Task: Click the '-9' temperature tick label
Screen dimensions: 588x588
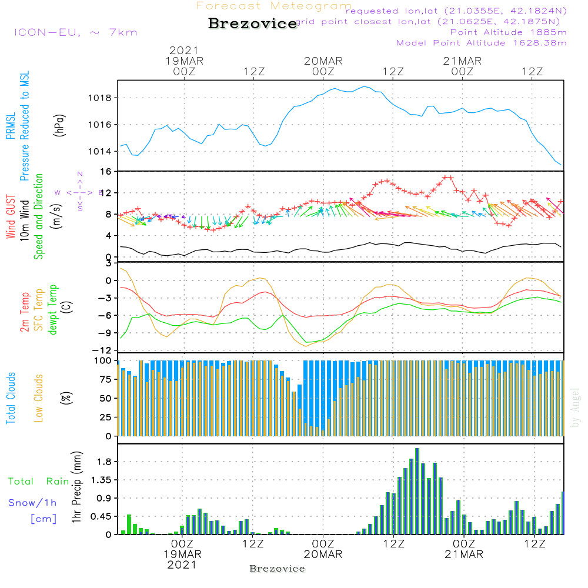Action: [x=105, y=333]
